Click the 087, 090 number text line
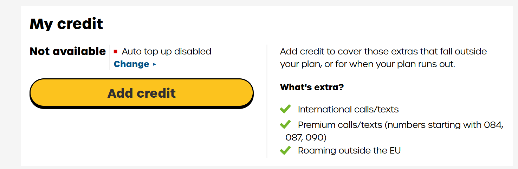This screenshot has height=169, width=518. [306, 137]
